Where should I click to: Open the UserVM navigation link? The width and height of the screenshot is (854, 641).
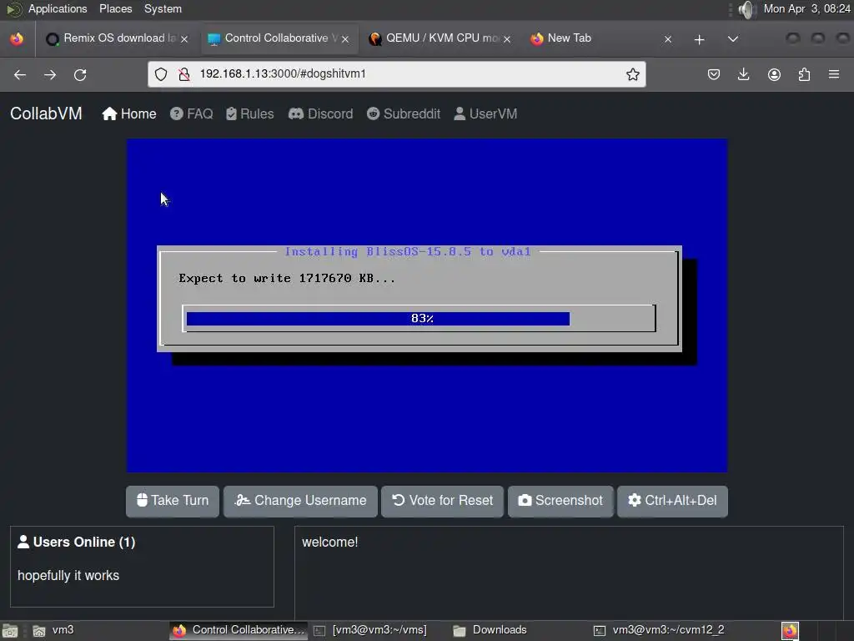(x=485, y=114)
